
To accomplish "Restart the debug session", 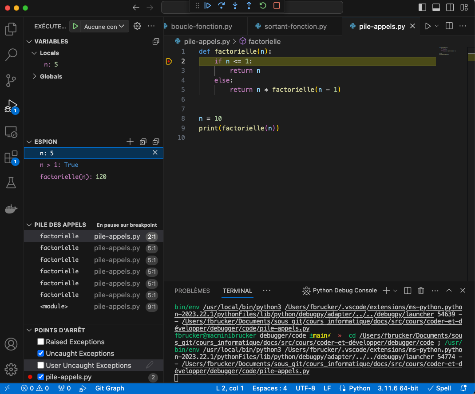I will pos(263,6).
